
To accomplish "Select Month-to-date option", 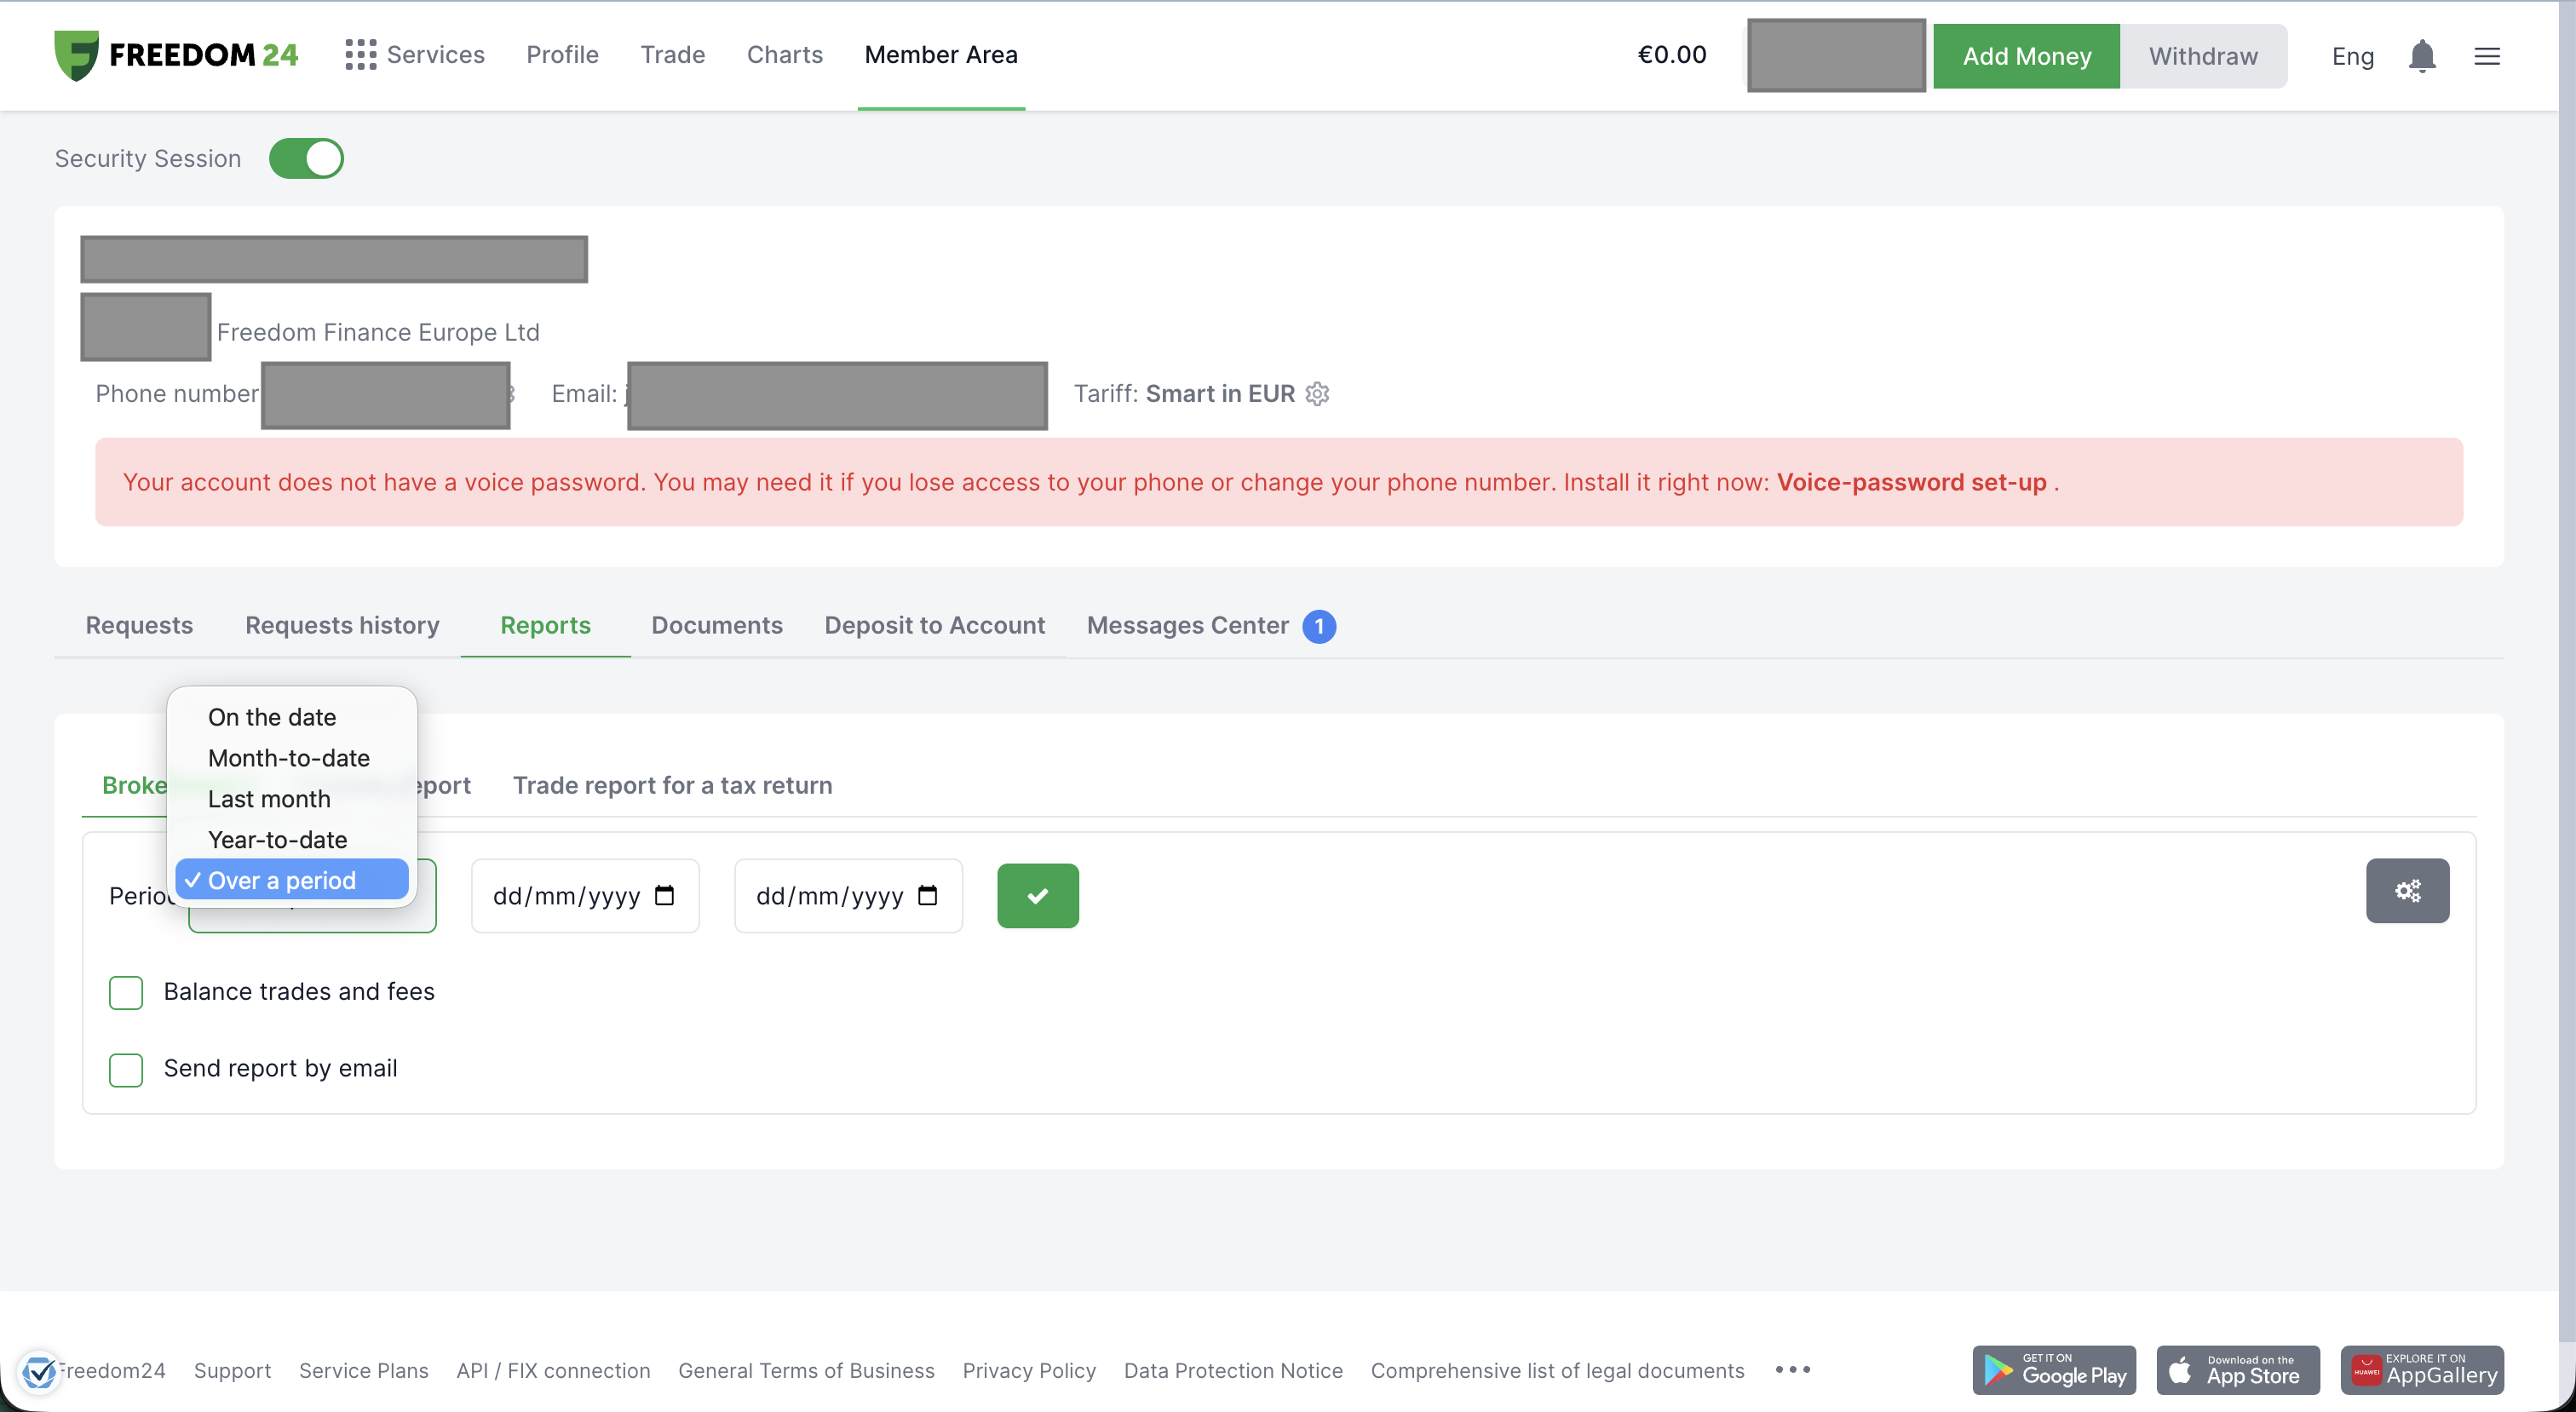I will coord(288,758).
